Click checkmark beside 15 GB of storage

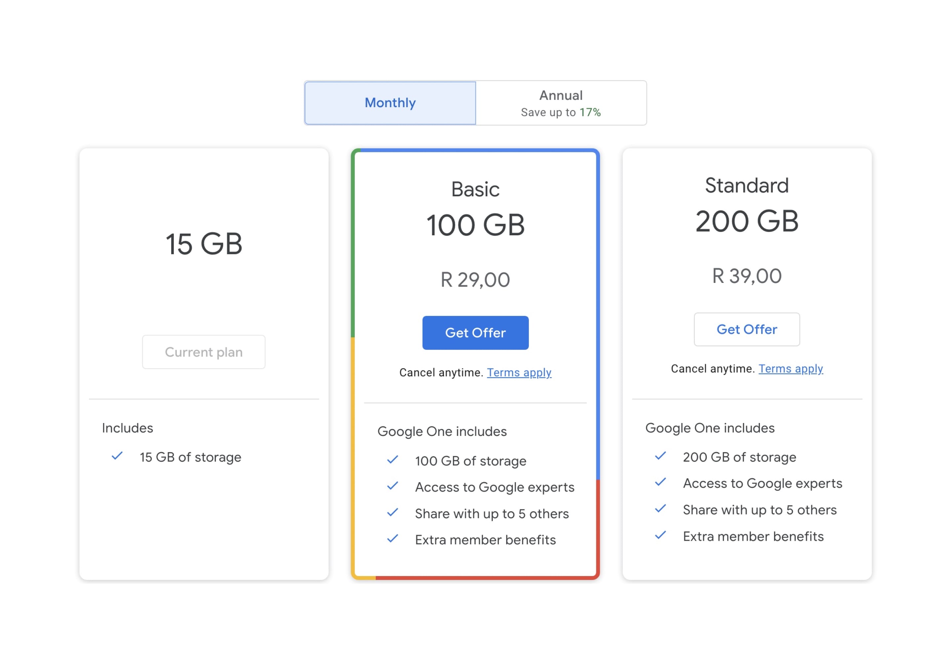(117, 456)
